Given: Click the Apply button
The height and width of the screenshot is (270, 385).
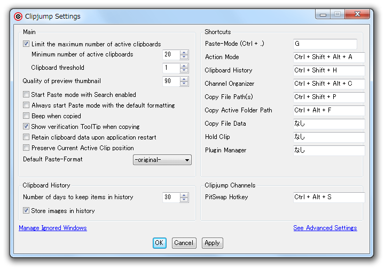Looking at the screenshot, I should tap(212, 243).
